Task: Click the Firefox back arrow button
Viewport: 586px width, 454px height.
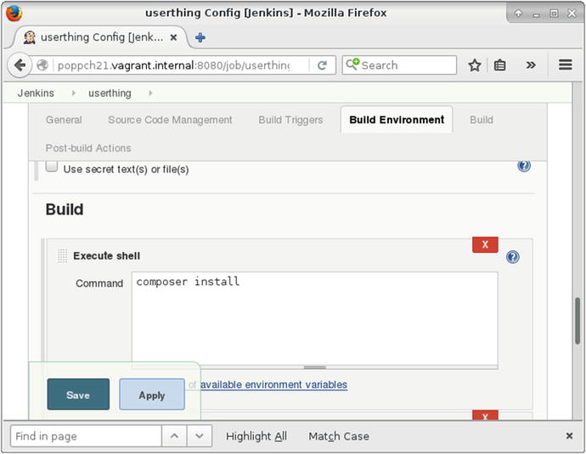Action: coord(20,65)
